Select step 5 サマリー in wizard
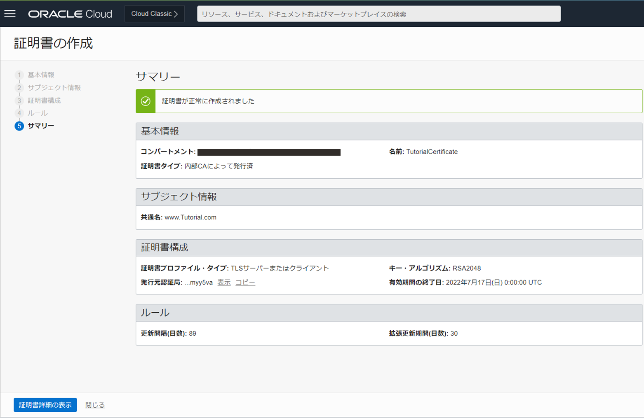Screen dimensions: 644x418 click(x=41, y=126)
